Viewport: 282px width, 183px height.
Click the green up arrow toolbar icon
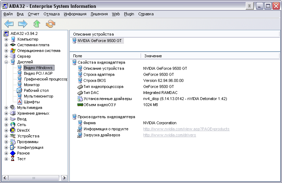coord(37,24)
